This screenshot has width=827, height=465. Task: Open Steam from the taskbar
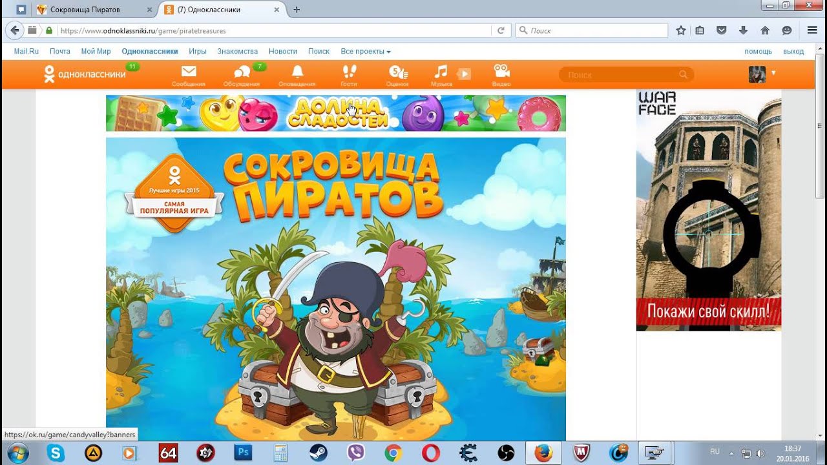coord(319,453)
